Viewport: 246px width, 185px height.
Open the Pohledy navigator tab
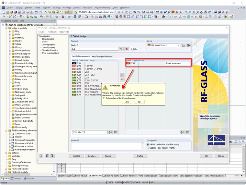[29, 179]
